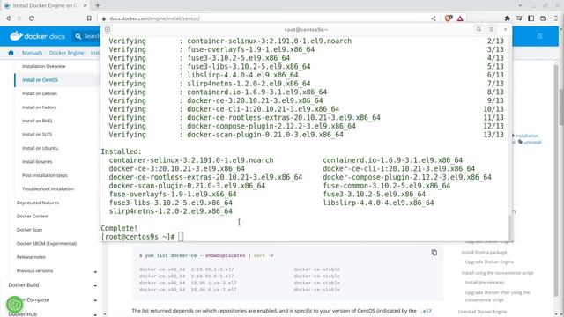Open Install from a package link
Screen dimensions: 564x317
(484, 253)
